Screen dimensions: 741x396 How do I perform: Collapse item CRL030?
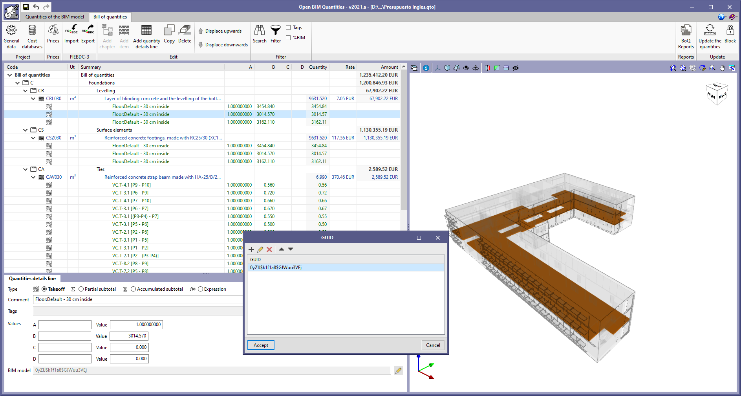click(33, 99)
